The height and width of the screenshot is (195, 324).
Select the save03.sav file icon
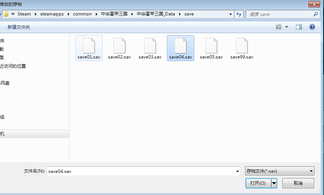point(150,46)
